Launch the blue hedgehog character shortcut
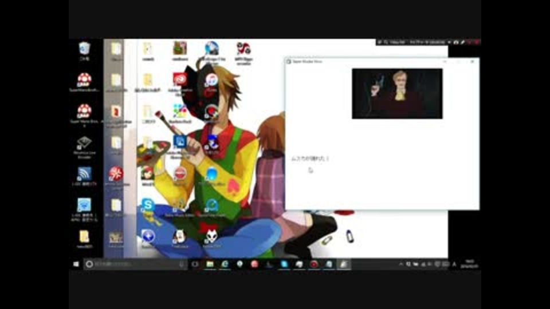550x309 pixels. pyautogui.click(x=211, y=142)
